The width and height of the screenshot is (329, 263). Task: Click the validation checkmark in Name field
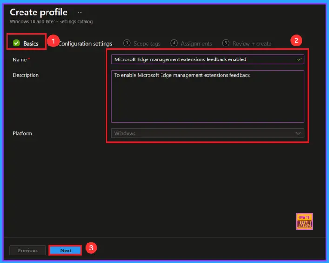299,59
